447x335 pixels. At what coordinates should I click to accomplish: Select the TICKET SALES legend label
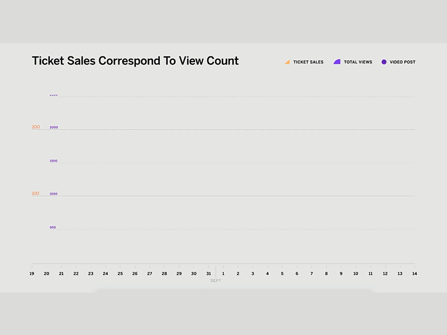308,62
